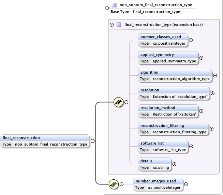
Task: Collapse children of the upper sequence compositor
Action: point(126,102)
